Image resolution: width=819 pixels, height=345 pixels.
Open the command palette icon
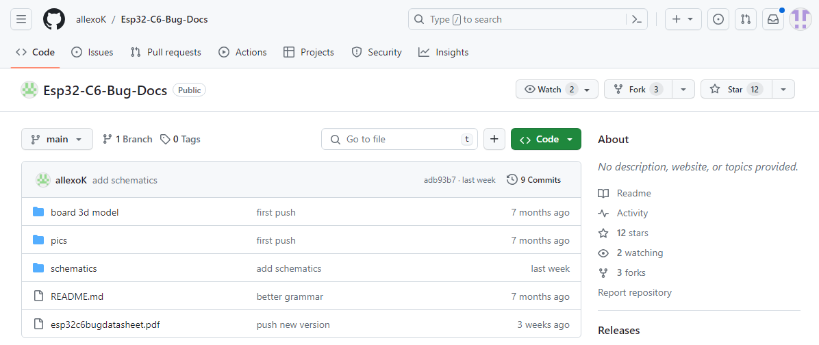[637, 19]
